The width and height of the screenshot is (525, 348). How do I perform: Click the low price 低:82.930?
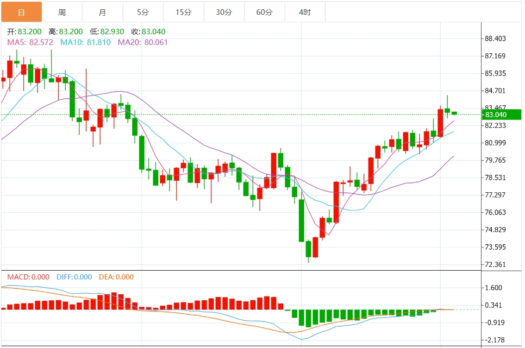(107, 32)
